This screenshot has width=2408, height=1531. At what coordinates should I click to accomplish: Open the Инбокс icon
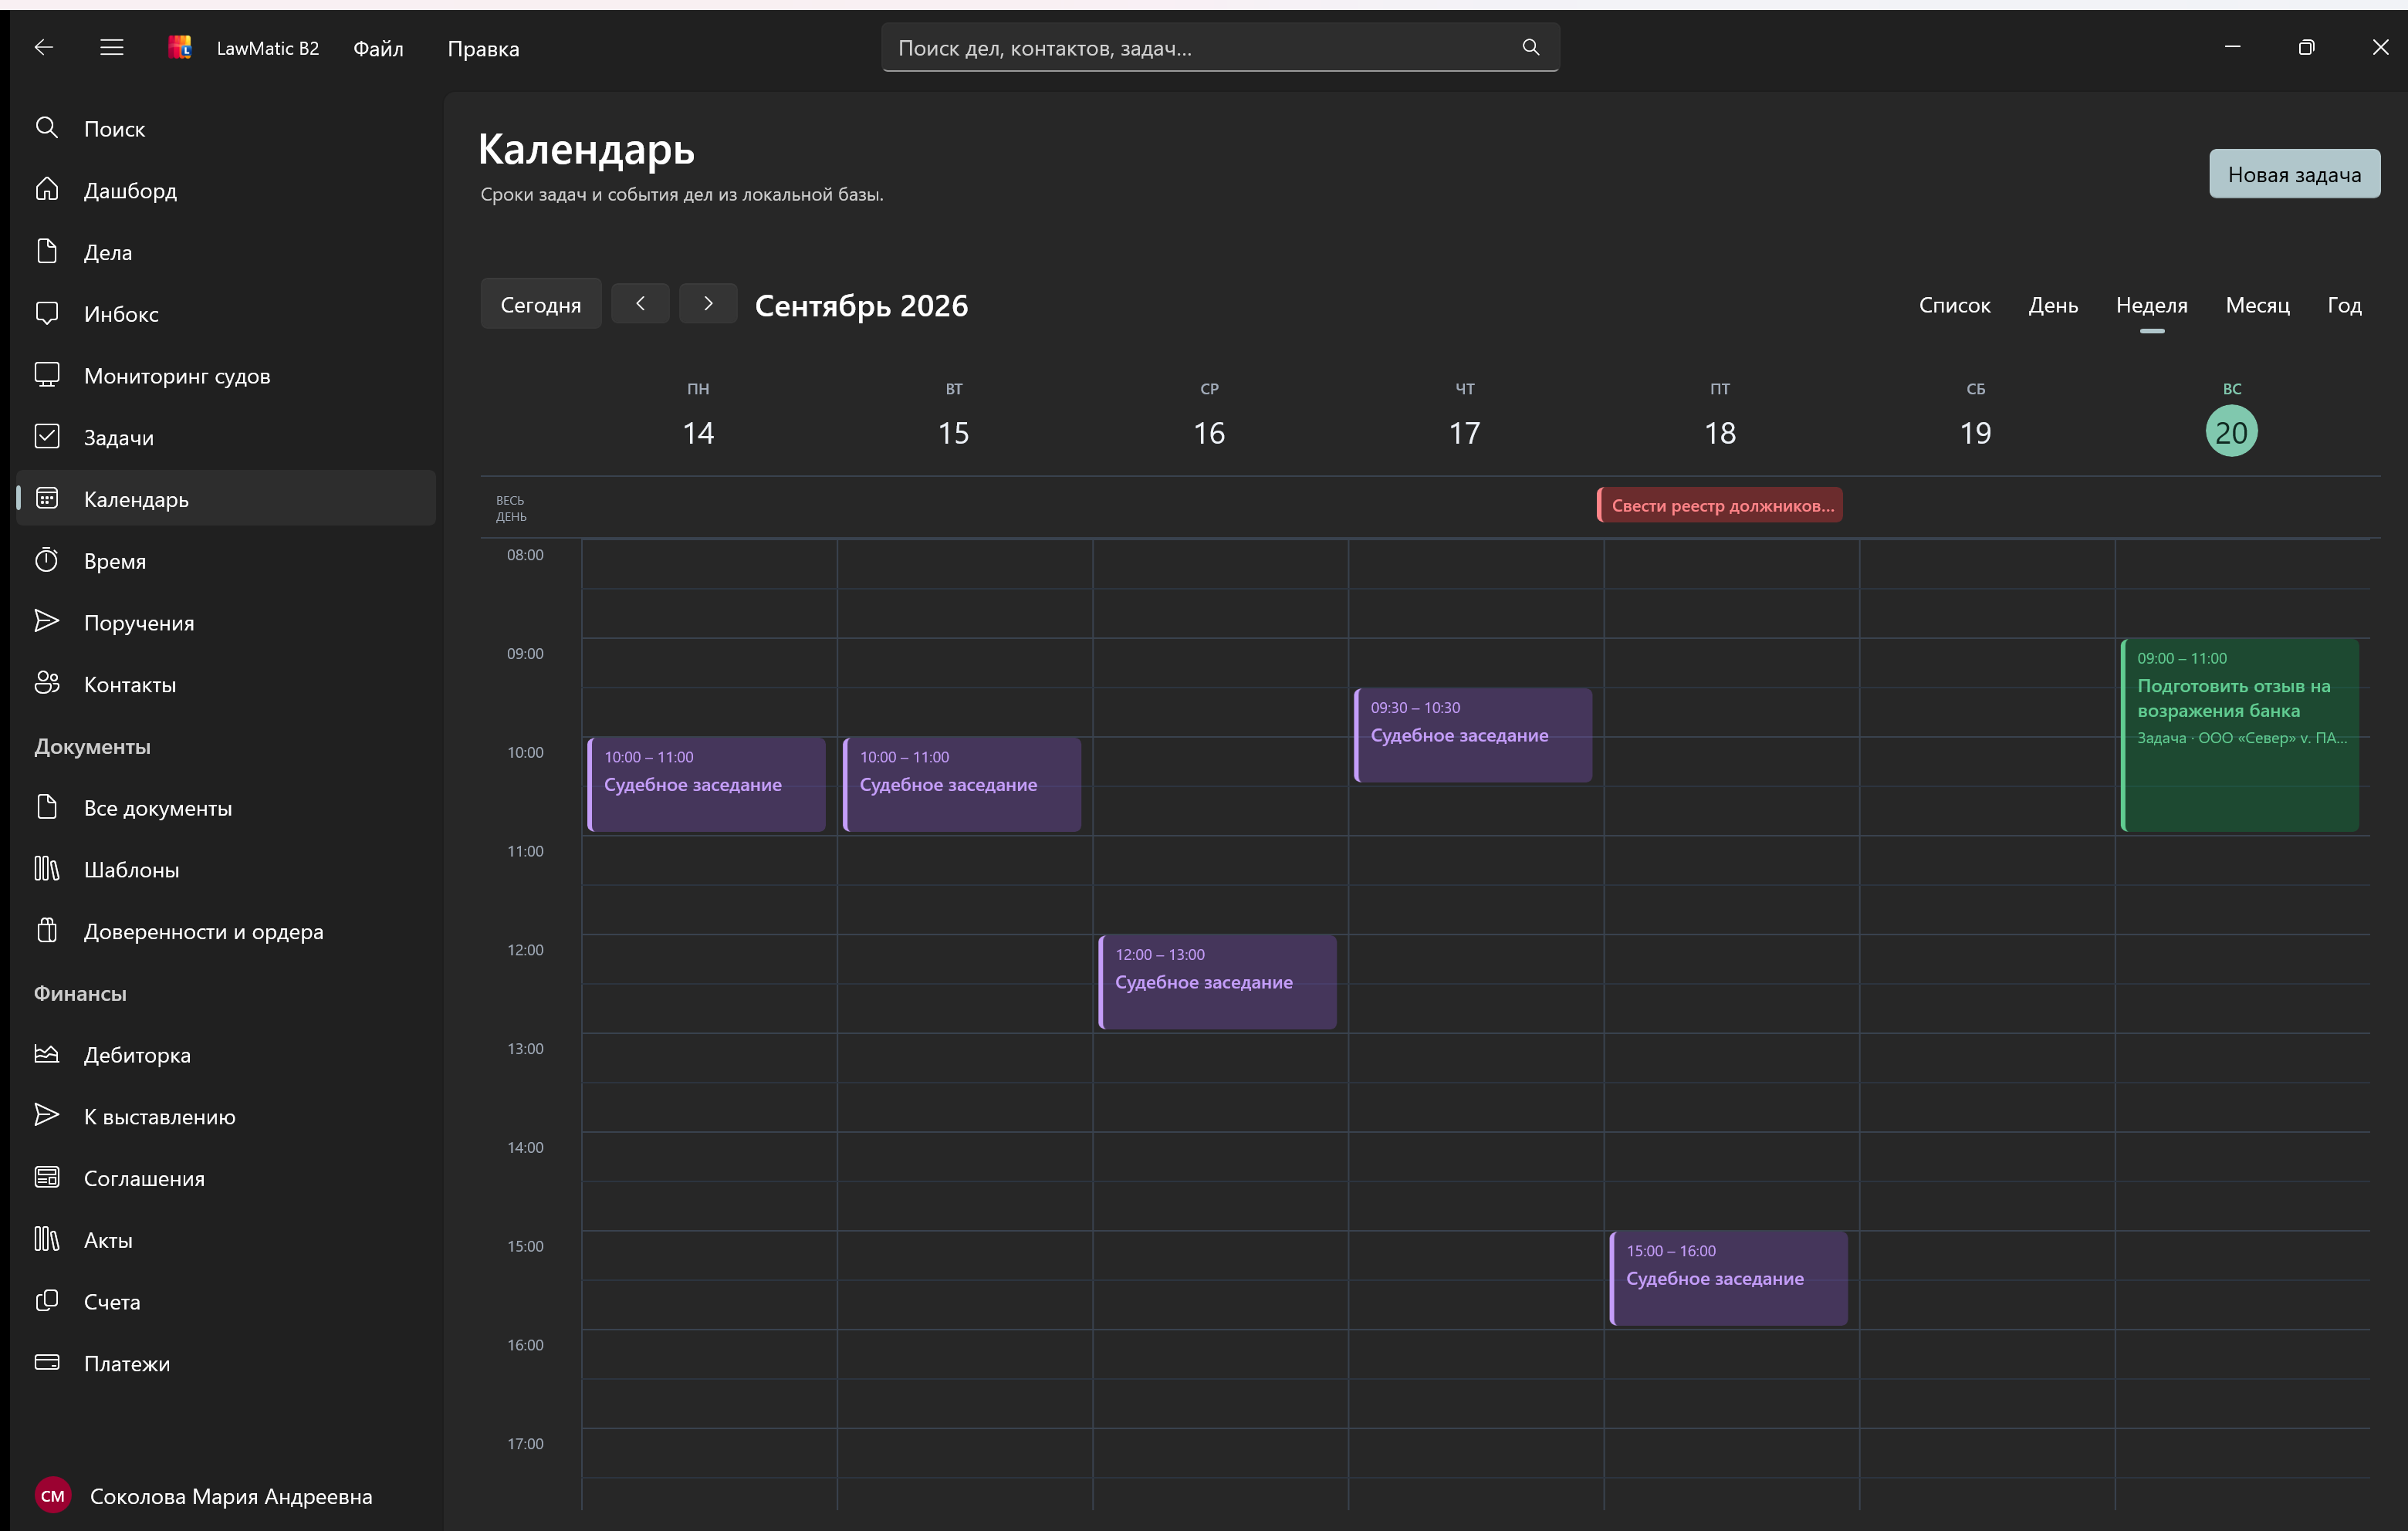[x=47, y=313]
